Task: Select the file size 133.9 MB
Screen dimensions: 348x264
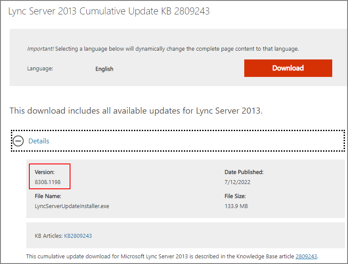Action: [x=236, y=206]
